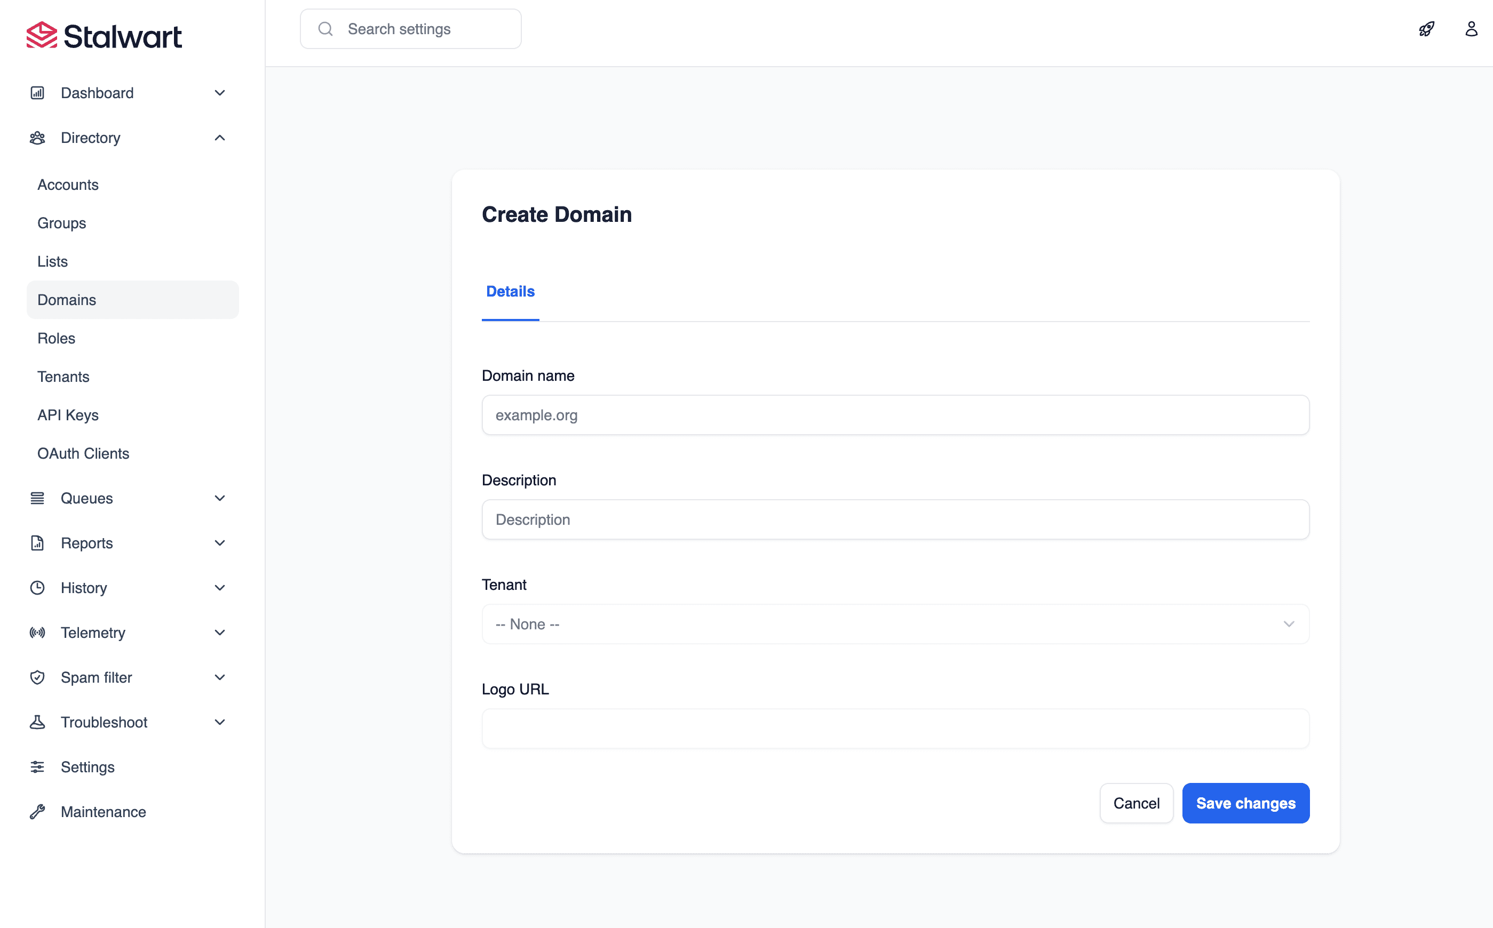Viewport: 1493px width, 928px height.
Task: Click the Stalwart logo
Action: click(104, 36)
